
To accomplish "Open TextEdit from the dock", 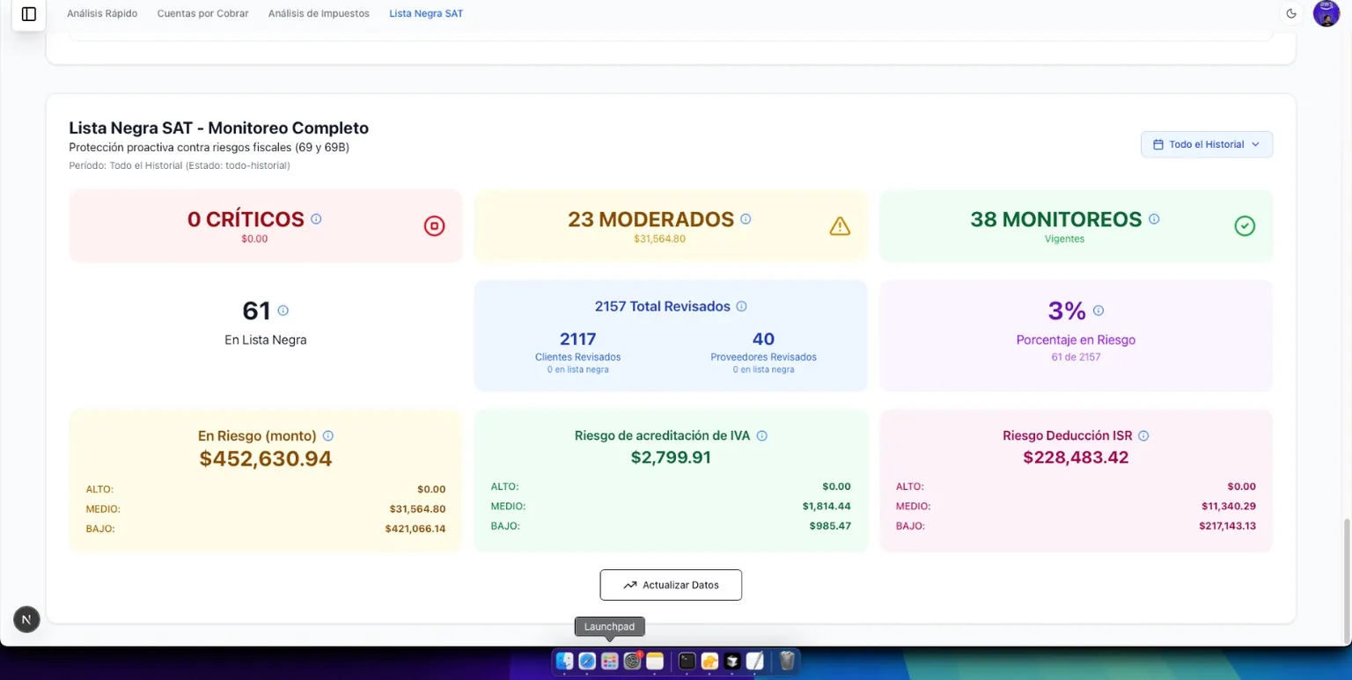I will 755,661.
